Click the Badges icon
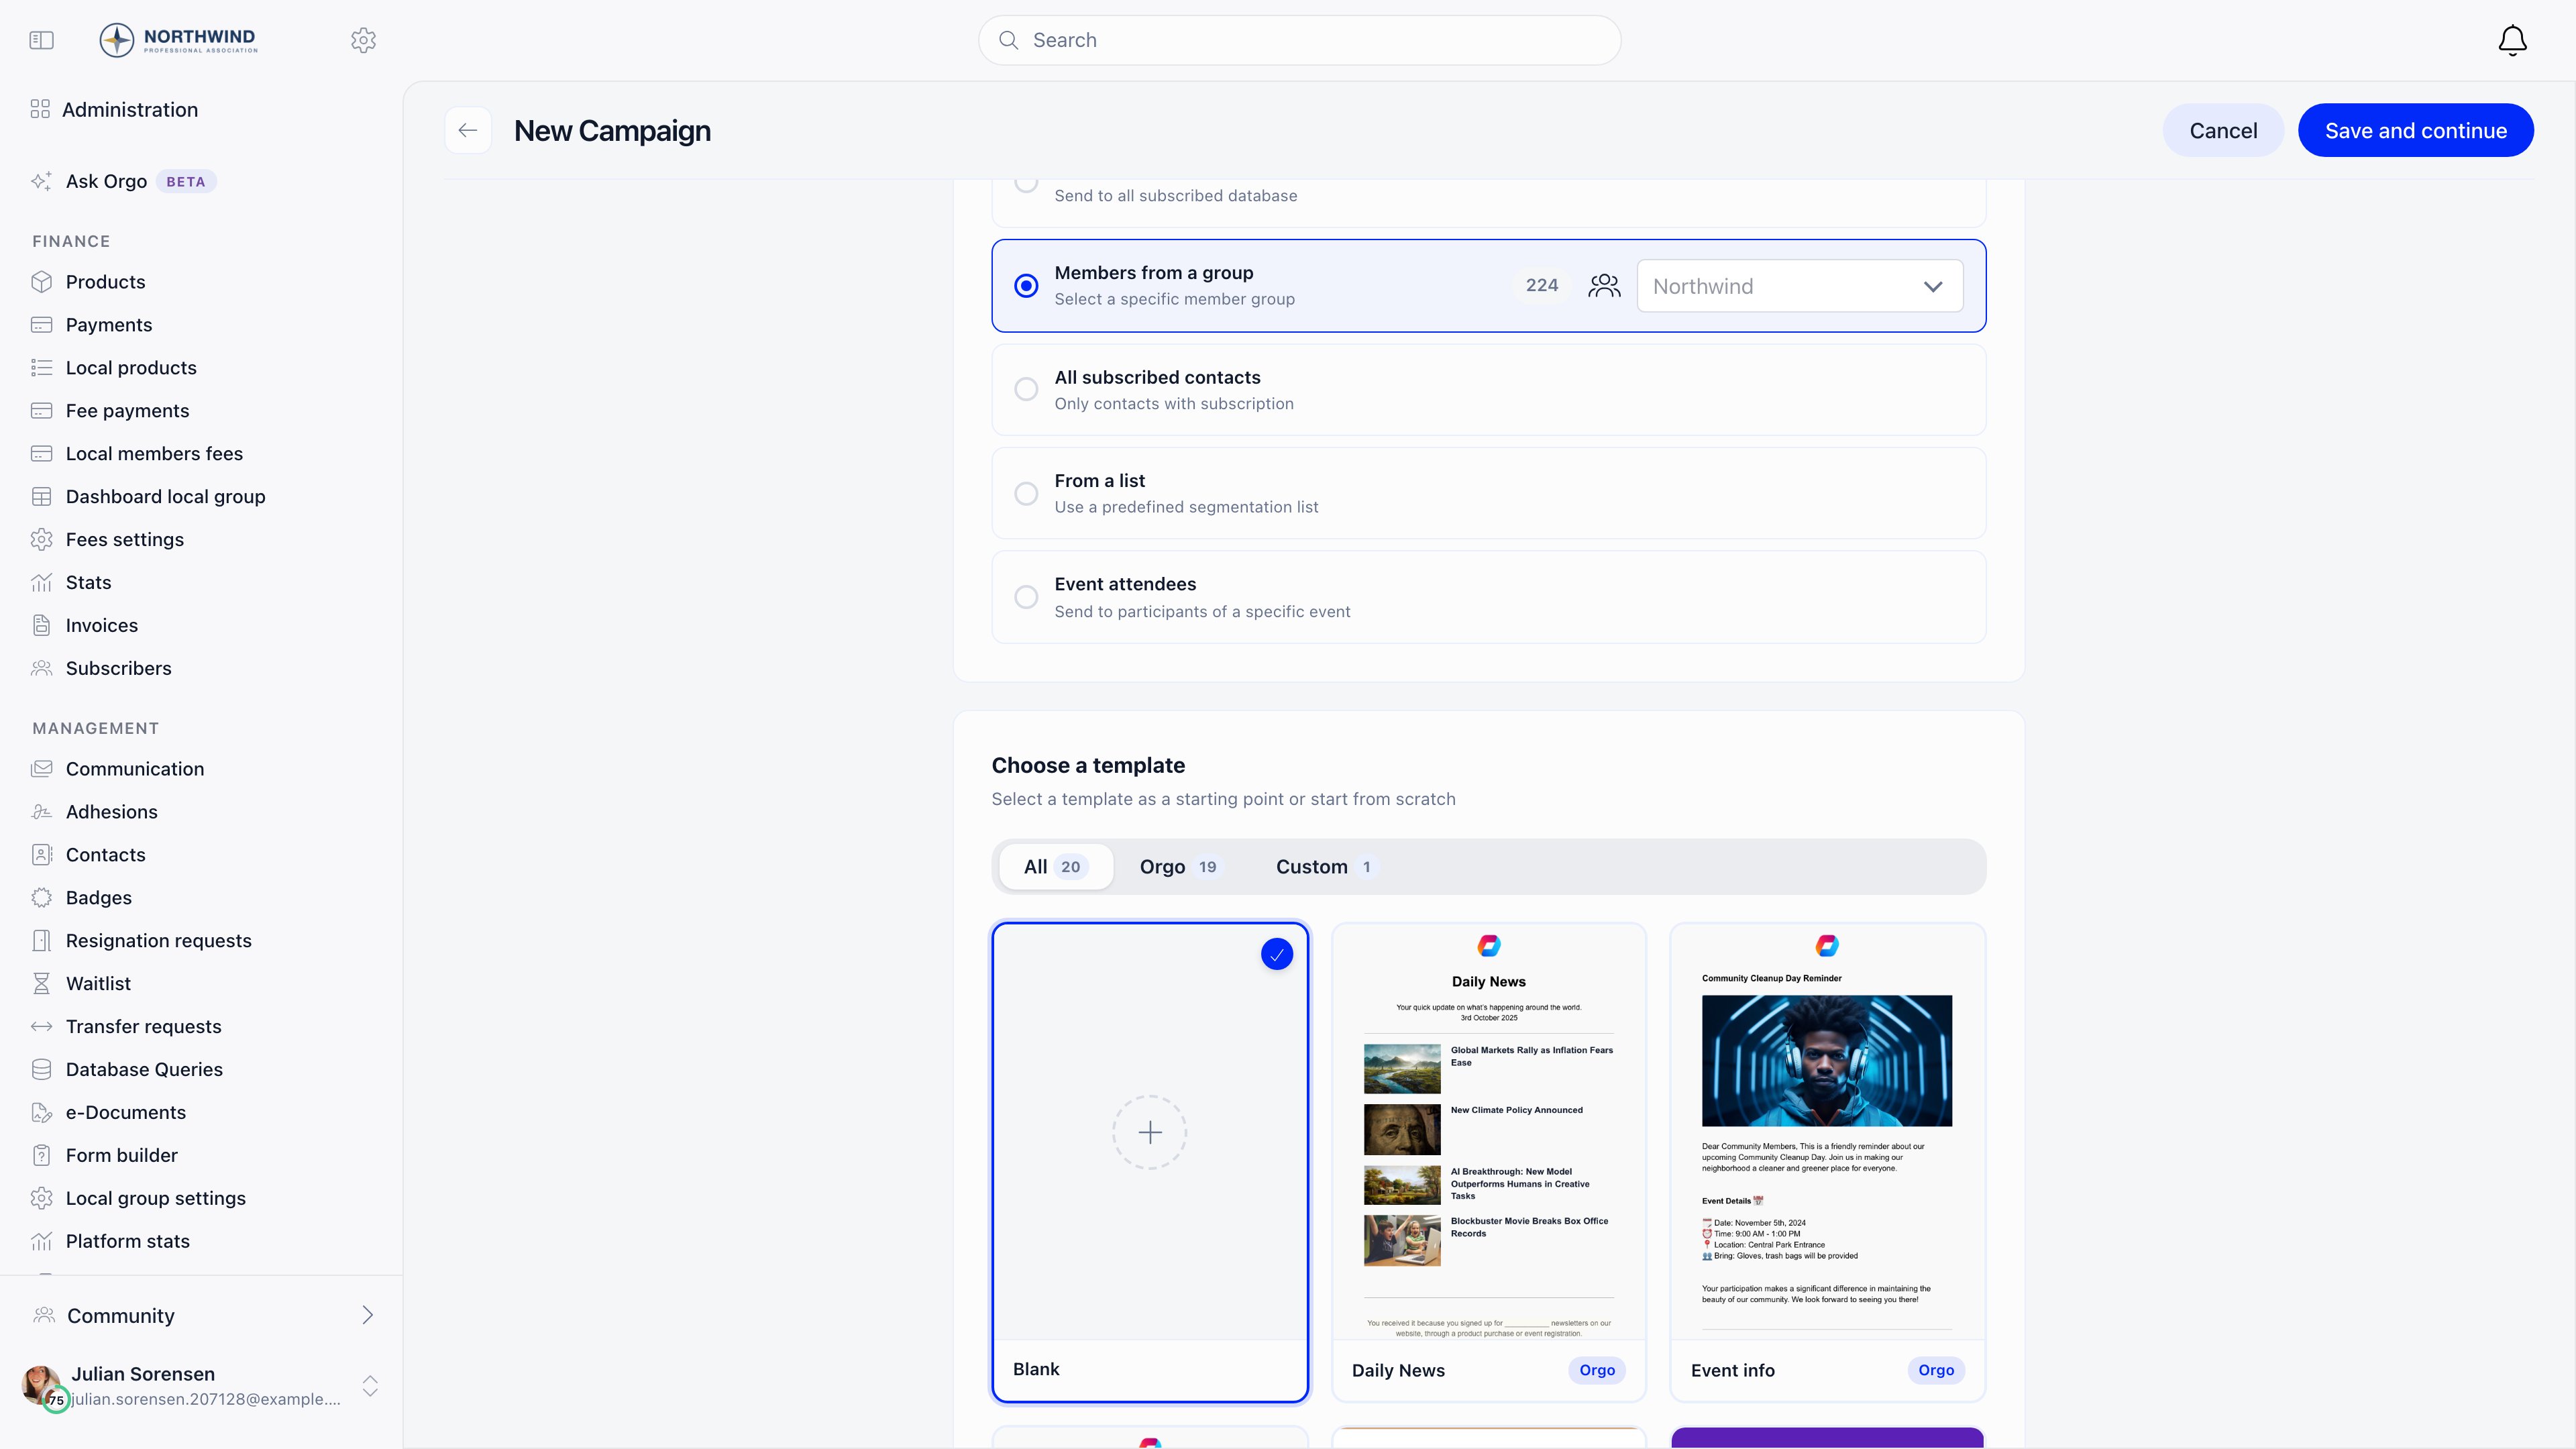The width and height of the screenshot is (2576, 1449). point(41,898)
